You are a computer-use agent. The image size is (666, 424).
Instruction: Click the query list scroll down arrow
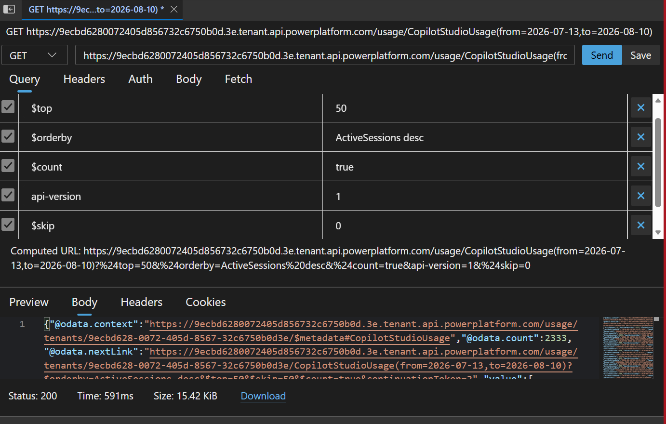(658, 233)
